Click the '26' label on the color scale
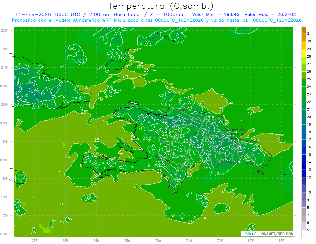This screenshot has width=316, height=244. point(309,72)
